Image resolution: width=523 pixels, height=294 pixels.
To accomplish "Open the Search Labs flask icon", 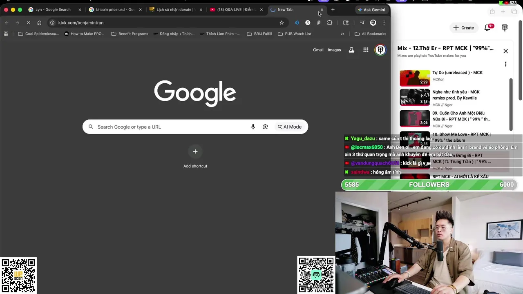I will (x=351, y=50).
